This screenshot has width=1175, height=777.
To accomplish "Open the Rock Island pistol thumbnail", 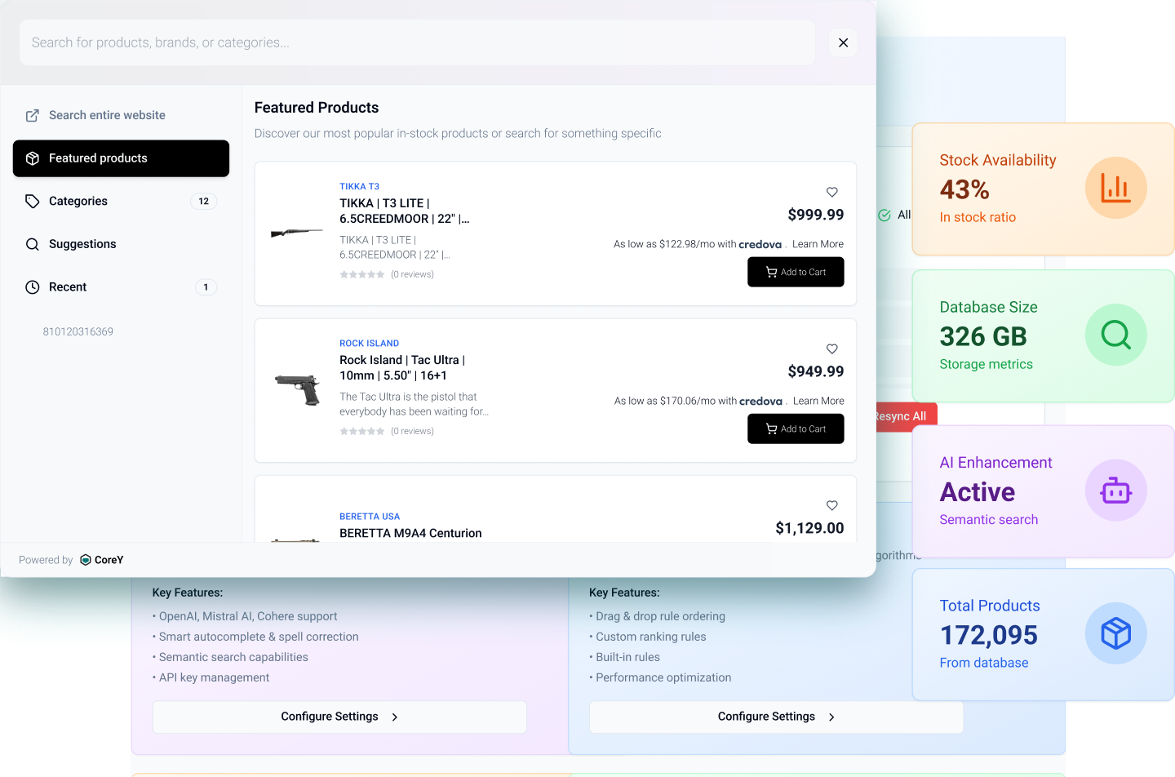I will (298, 390).
